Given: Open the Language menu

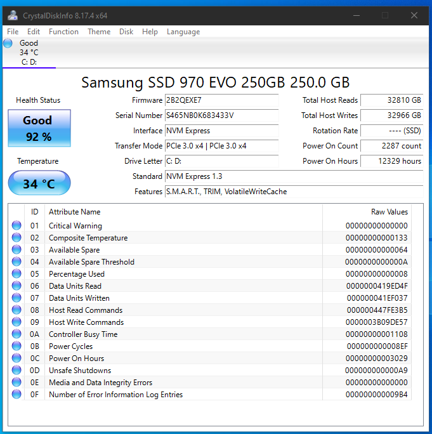Looking at the screenshot, I should [x=183, y=32].
